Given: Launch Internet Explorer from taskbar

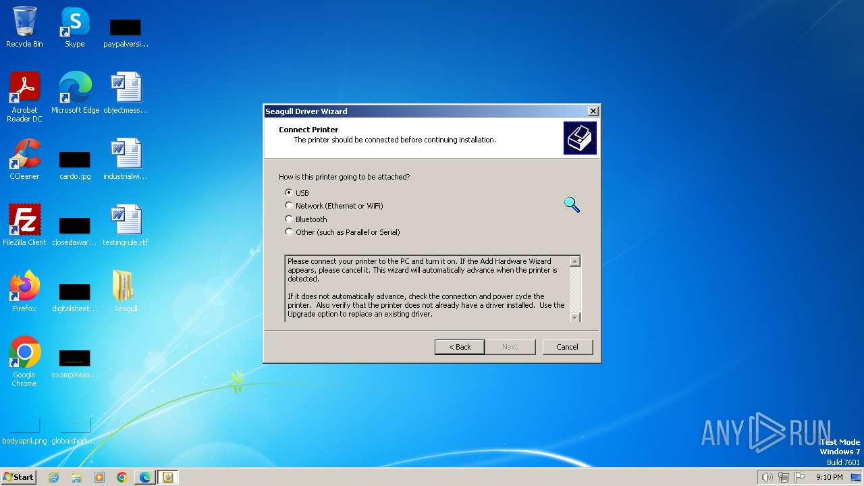Looking at the screenshot, I should (x=53, y=477).
